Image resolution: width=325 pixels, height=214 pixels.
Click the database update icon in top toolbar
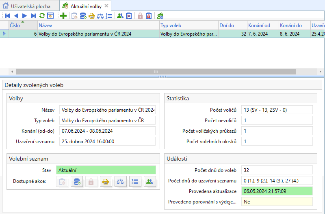click(x=83, y=16)
